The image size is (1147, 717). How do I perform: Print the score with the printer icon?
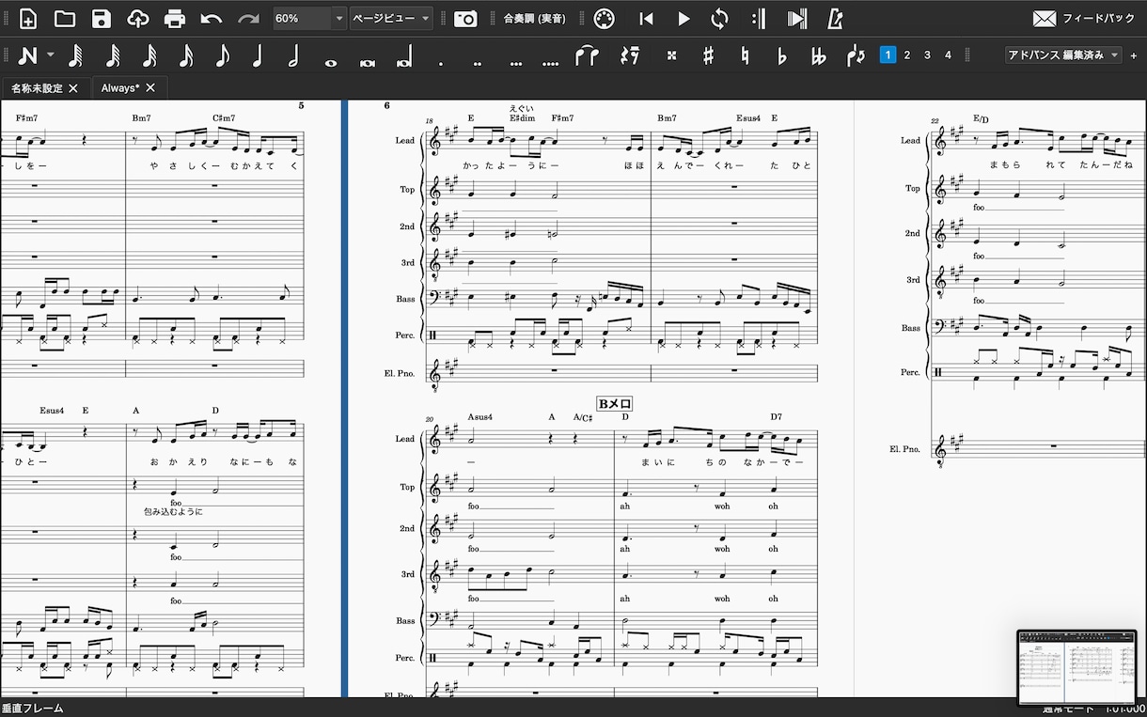coord(175,18)
